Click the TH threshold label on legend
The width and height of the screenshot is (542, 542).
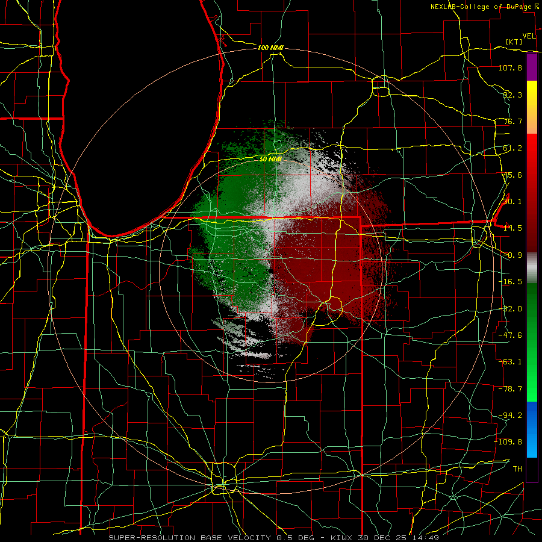[x=517, y=469]
